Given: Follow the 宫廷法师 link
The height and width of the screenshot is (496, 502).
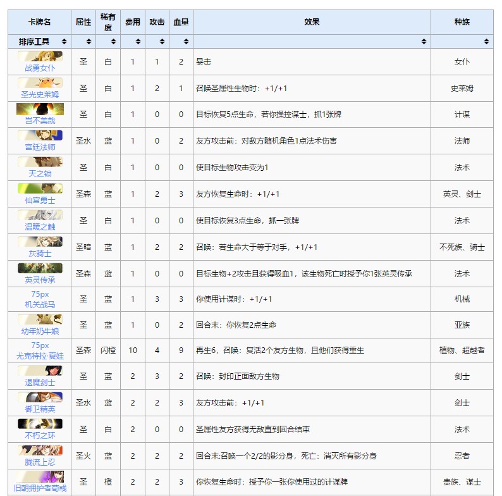Looking at the screenshot, I should click(40, 147).
